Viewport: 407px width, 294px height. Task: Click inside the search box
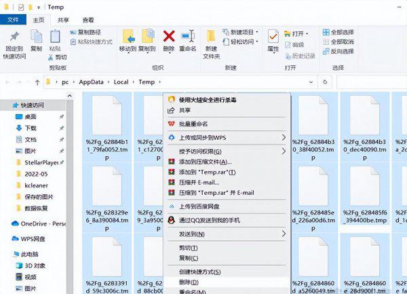[x=372, y=82]
